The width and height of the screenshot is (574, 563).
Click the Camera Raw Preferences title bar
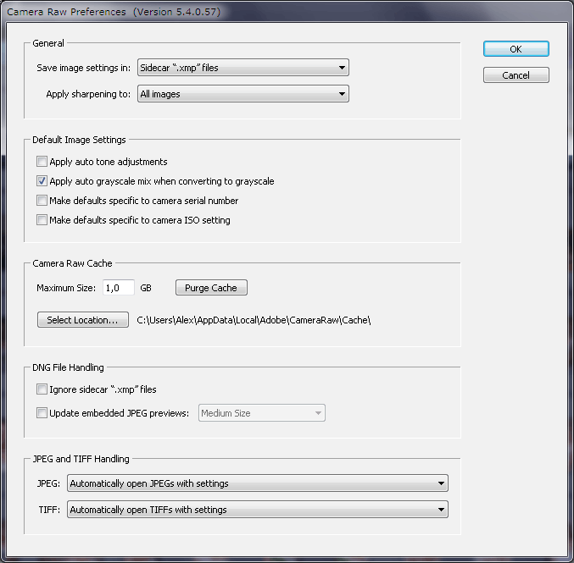[x=170, y=11]
